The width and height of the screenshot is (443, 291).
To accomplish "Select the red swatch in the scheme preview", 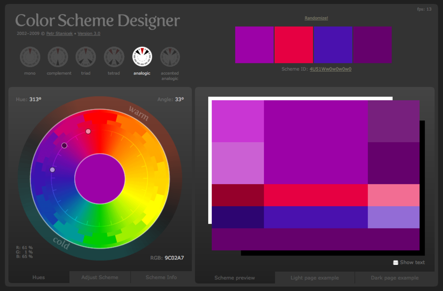I will (x=293, y=45).
